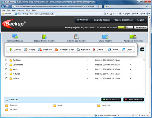Click Upgrade Account link
The height and width of the screenshot is (118, 152).
(x=102, y=20)
